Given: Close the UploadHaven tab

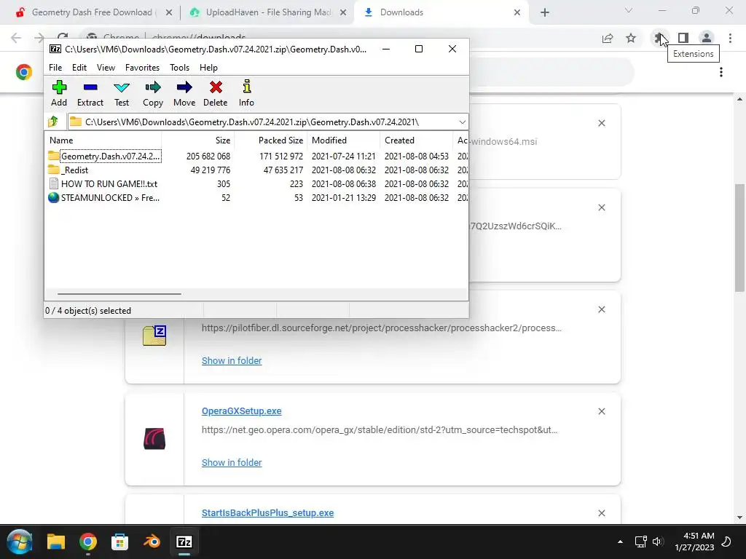Looking at the screenshot, I should 343,13.
